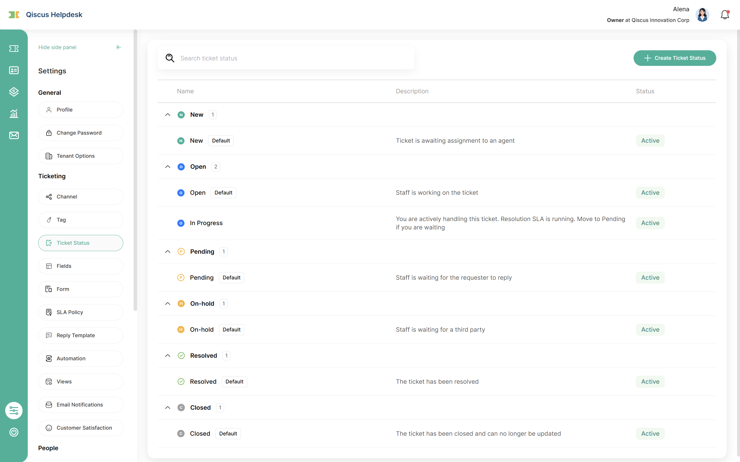Click the settings sliders icon in sidebar
The width and height of the screenshot is (740, 462).
(14, 410)
